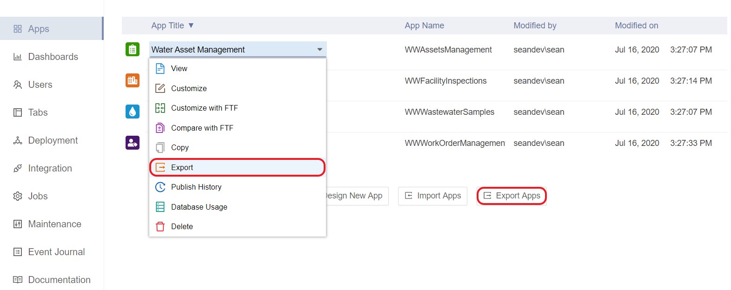Click the purple Work Order Management app icon
The image size is (731, 290).
(x=133, y=143)
